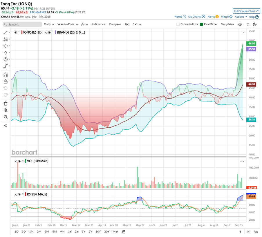Click the Symbol search field

[22, 24]
